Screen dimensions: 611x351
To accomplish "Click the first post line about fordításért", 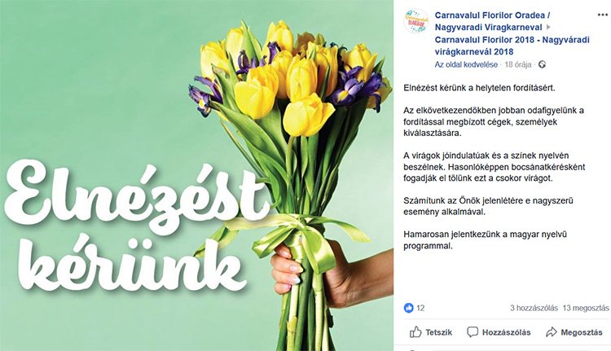I will (x=473, y=87).
